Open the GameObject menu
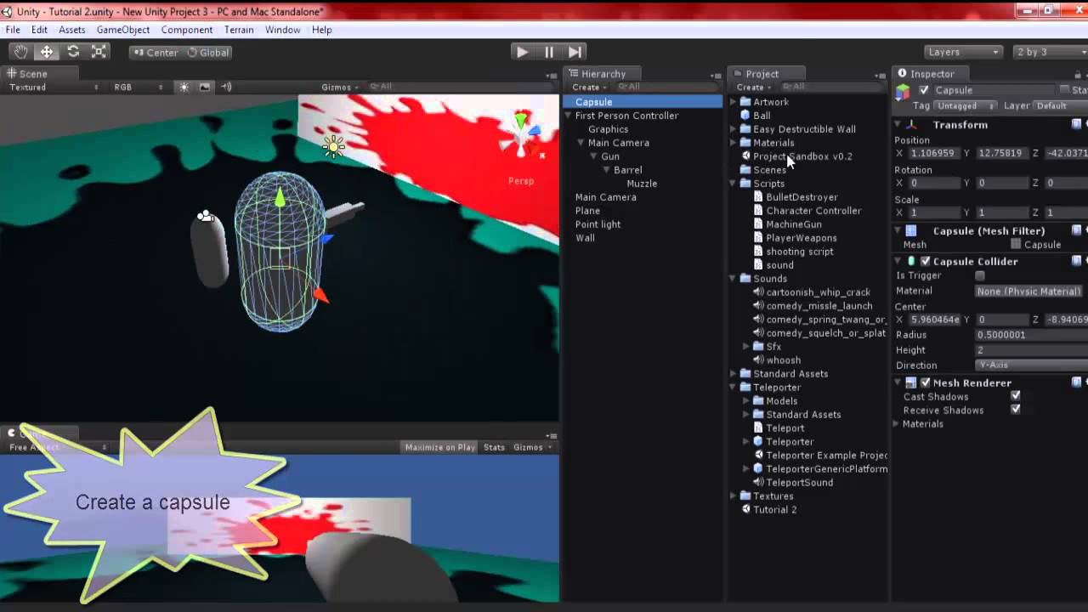Screen dimensions: 1088x612 click(123, 30)
